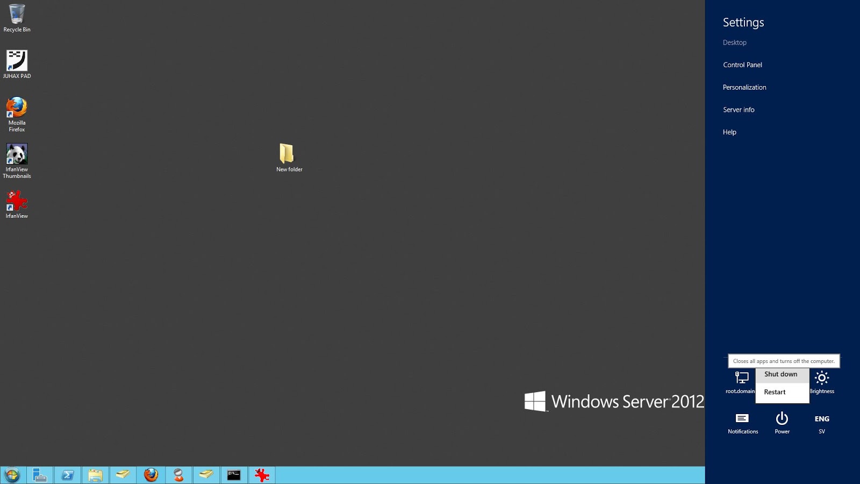Open Server Manager from the taskbar

(x=40, y=475)
